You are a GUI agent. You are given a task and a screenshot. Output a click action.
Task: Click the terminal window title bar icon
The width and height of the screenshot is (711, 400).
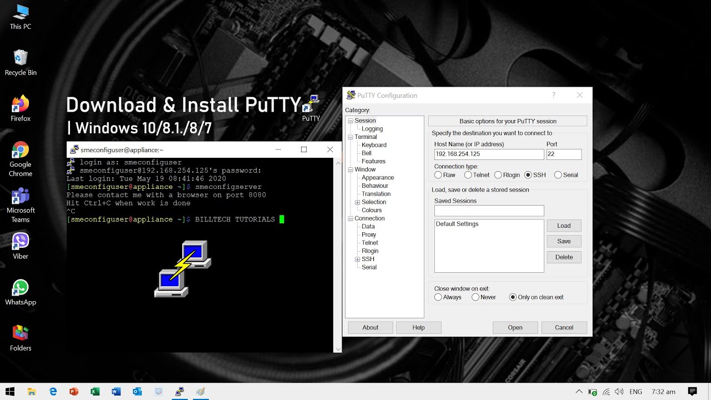point(74,149)
